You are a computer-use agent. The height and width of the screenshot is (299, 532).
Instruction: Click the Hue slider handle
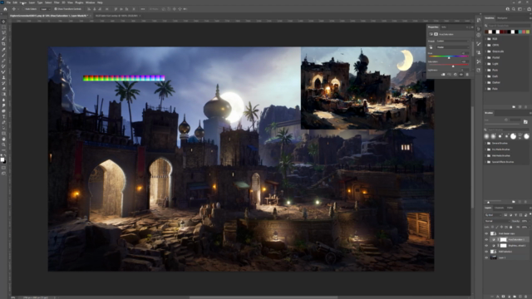tap(449, 58)
